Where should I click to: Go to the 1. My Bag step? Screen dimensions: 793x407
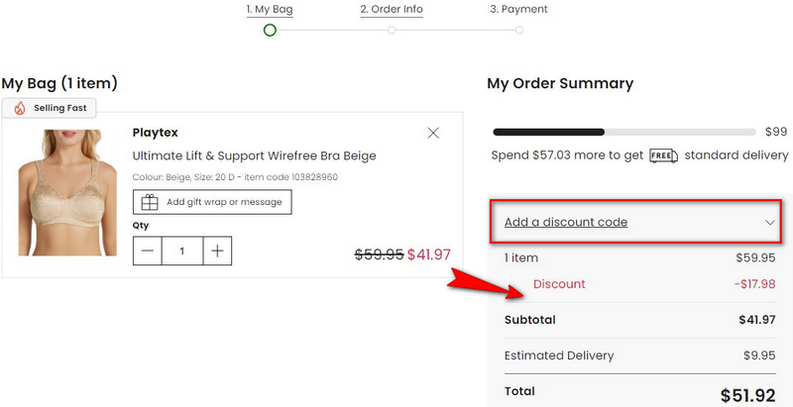tap(270, 10)
